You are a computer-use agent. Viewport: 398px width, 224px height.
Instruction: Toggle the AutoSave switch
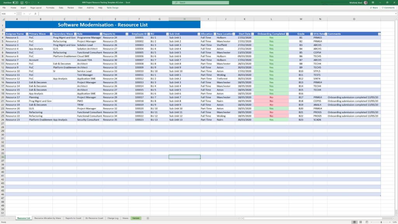pyautogui.click(x=15, y=2)
